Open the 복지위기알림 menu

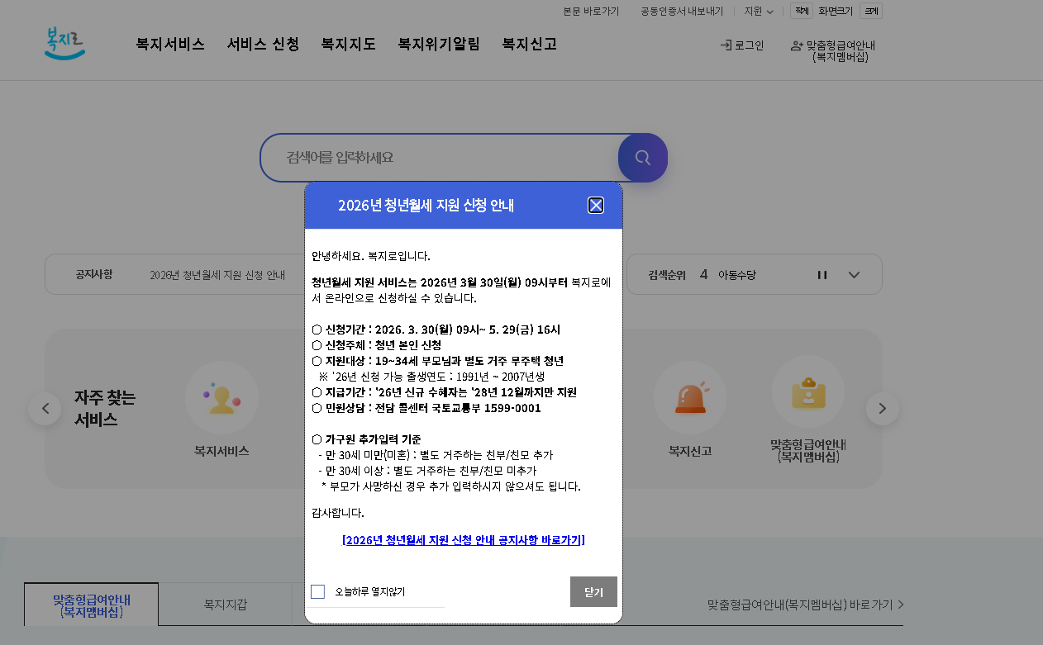click(439, 45)
